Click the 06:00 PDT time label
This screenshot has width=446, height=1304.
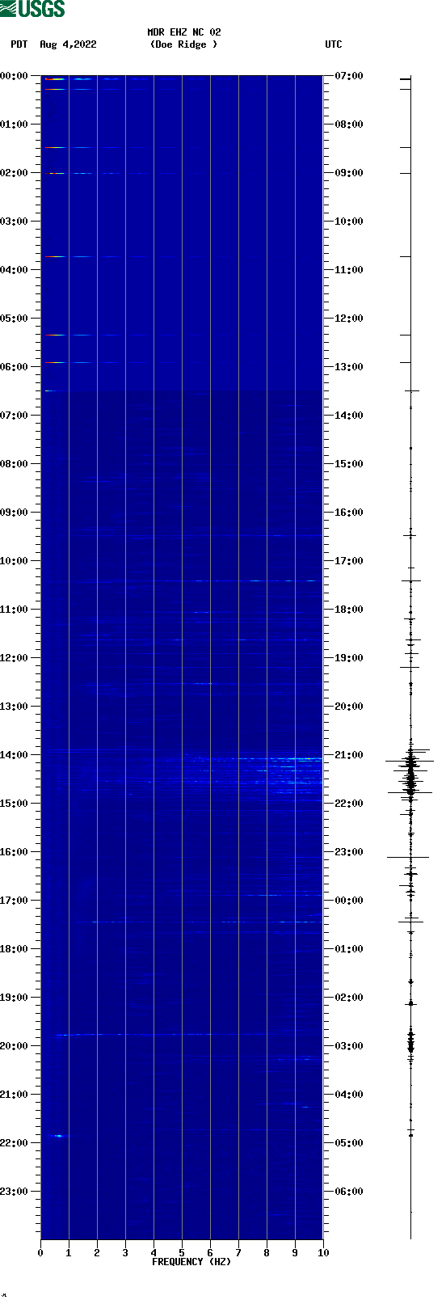pyautogui.click(x=14, y=367)
